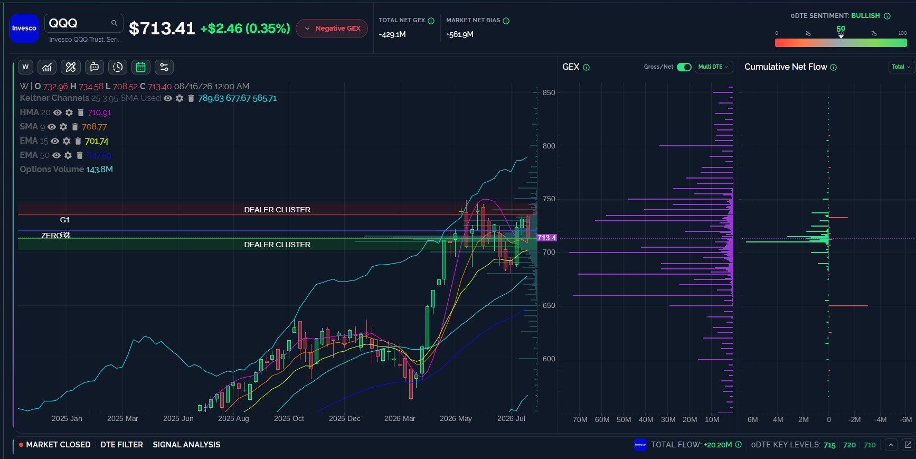Image resolution: width=916 pixels, height=459 pixels.
Task: Toggle the Gross/Net GEX switch
Action: tap(684, 67)
